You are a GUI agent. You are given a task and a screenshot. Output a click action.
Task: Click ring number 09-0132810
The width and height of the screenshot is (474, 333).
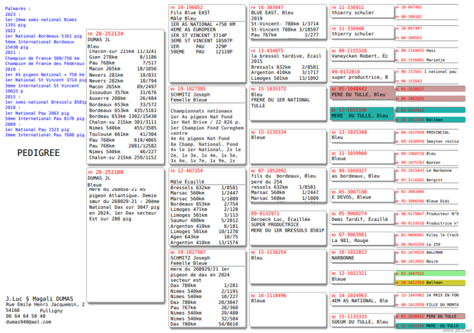(346, 72)
